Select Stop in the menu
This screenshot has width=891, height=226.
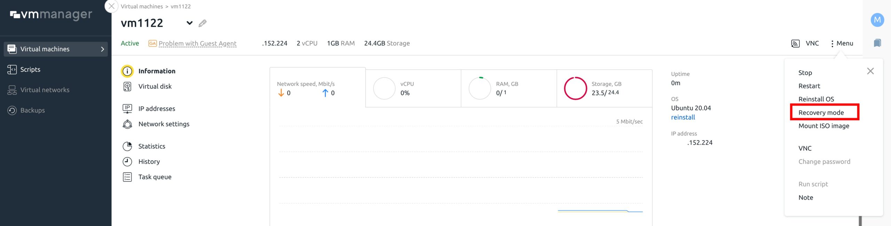pyautogui.click(x=805, y=73)
